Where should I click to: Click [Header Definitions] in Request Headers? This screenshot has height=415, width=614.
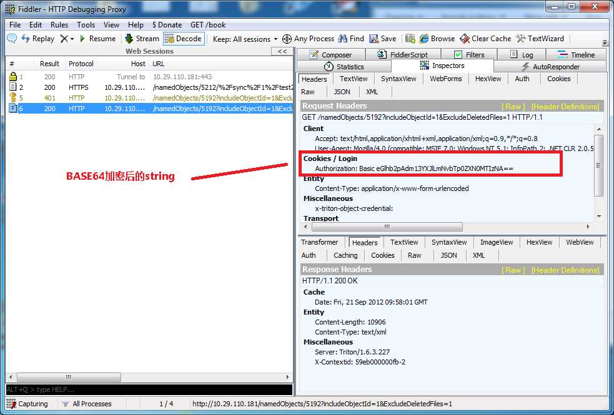pyautogui.click(x=565, y=106)
